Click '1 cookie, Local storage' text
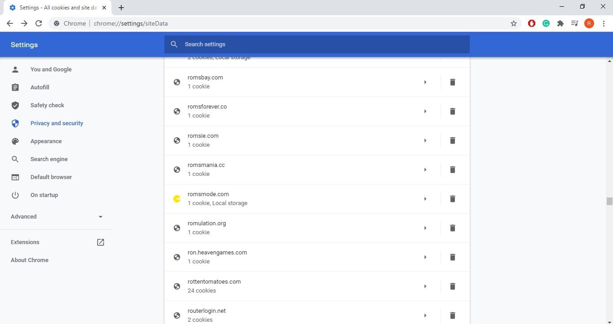613x324 pixels. 217,203
